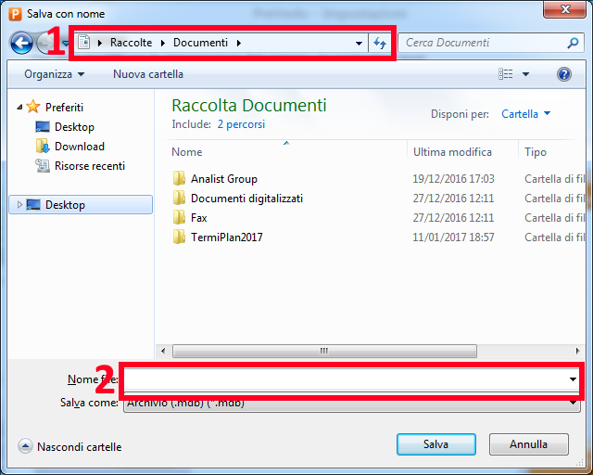
Task: Open the Nome file dropdown arrow
Action: click(573, 379)
